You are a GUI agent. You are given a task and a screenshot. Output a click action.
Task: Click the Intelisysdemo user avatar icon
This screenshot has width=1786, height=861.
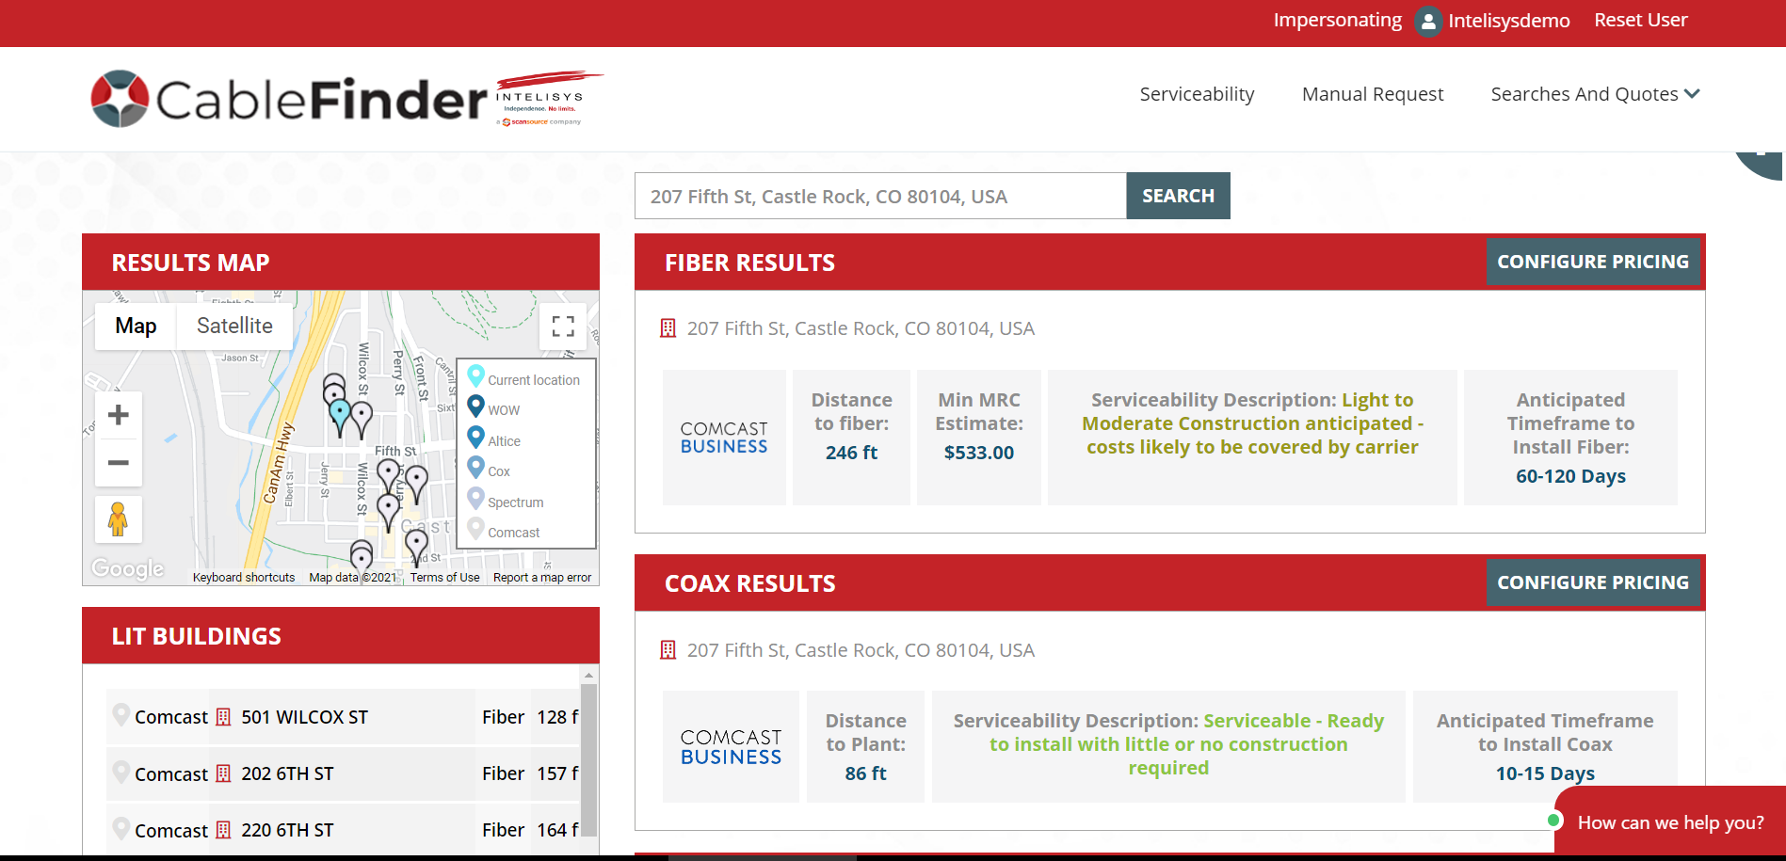click(1427, 20)
